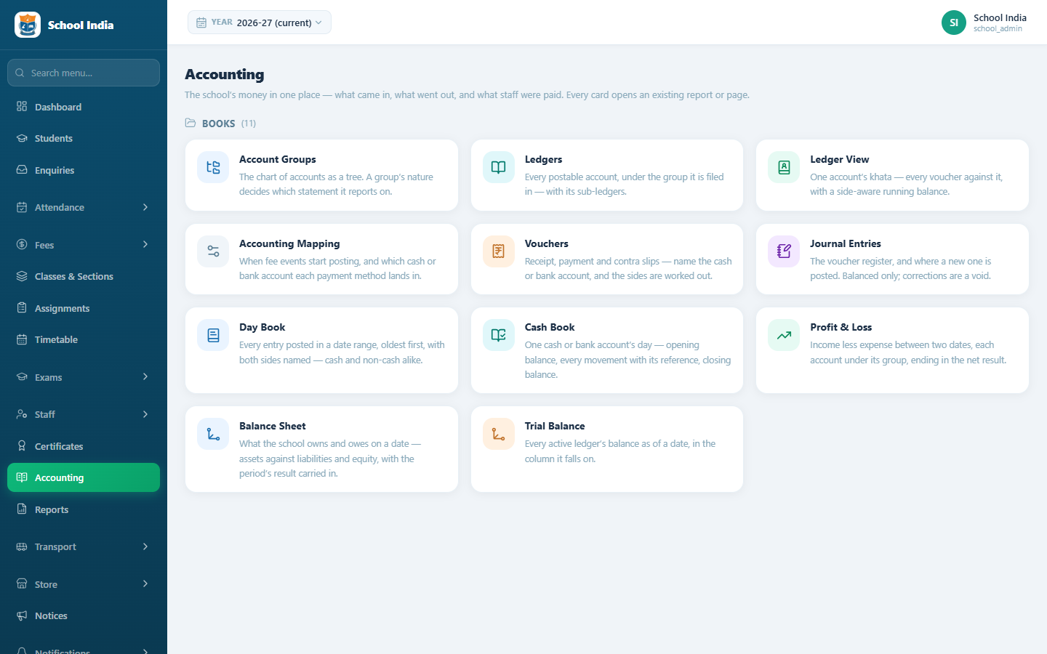This screenshot has height=654, width=1047.
Task: Expand the Notifications submenu chevron
Action: pos(145,651)
